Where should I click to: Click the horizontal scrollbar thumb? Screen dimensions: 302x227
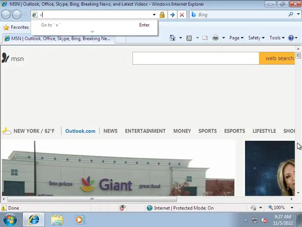click(92, 199)
